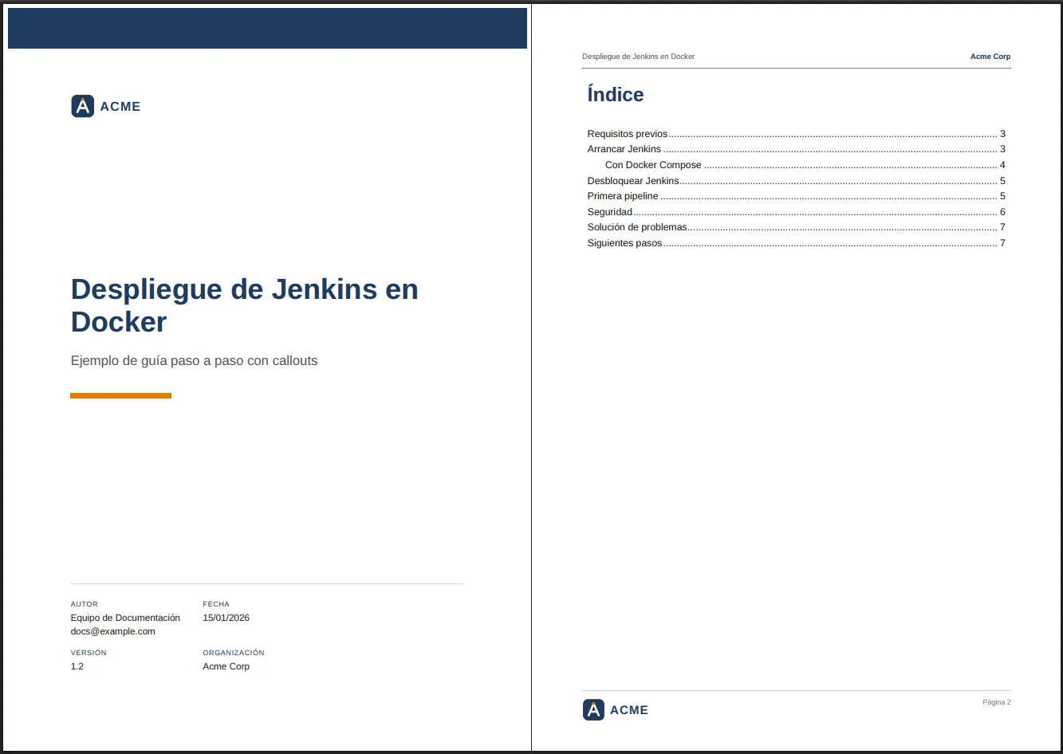Click the 'Página 2' footer text

[x=997, y=702]
